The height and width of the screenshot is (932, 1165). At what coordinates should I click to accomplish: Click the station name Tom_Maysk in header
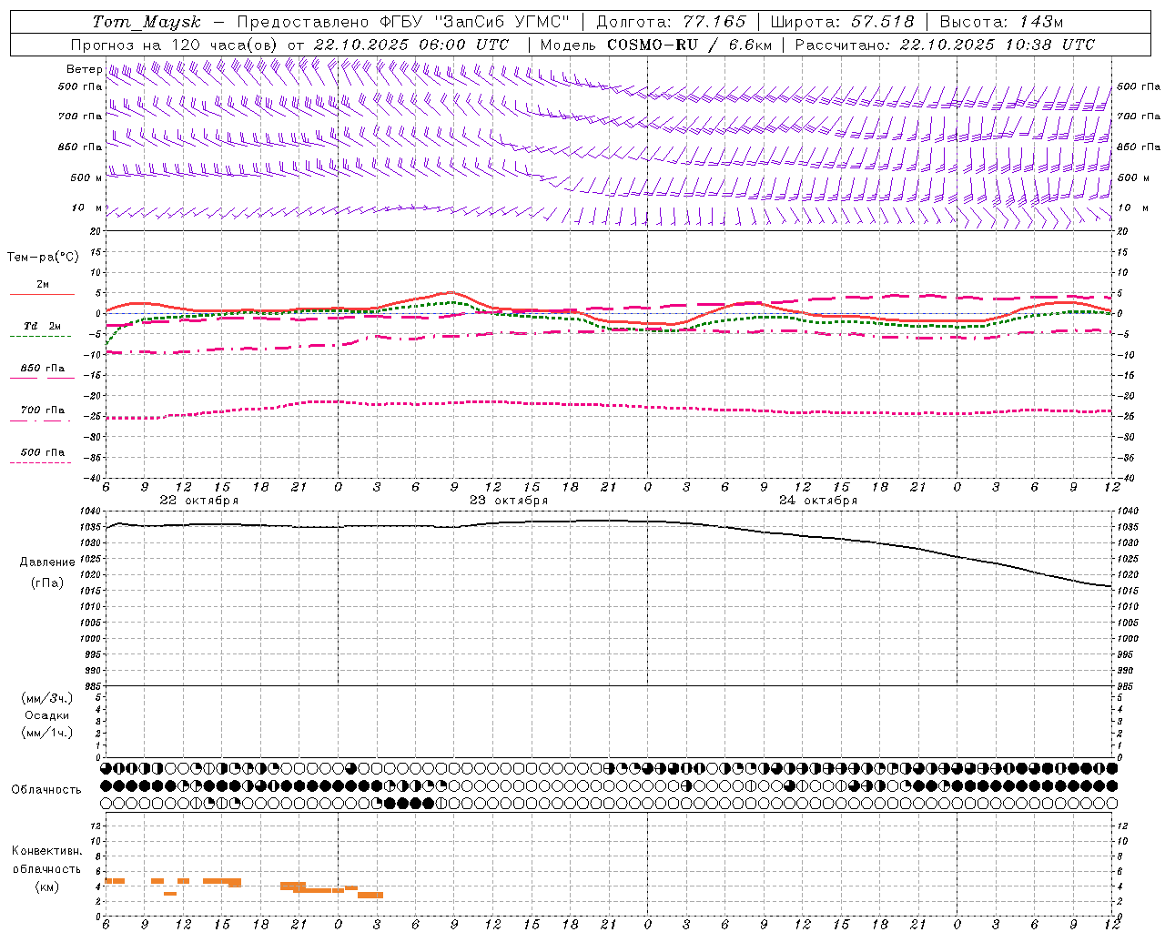click(x=147, y=22)
